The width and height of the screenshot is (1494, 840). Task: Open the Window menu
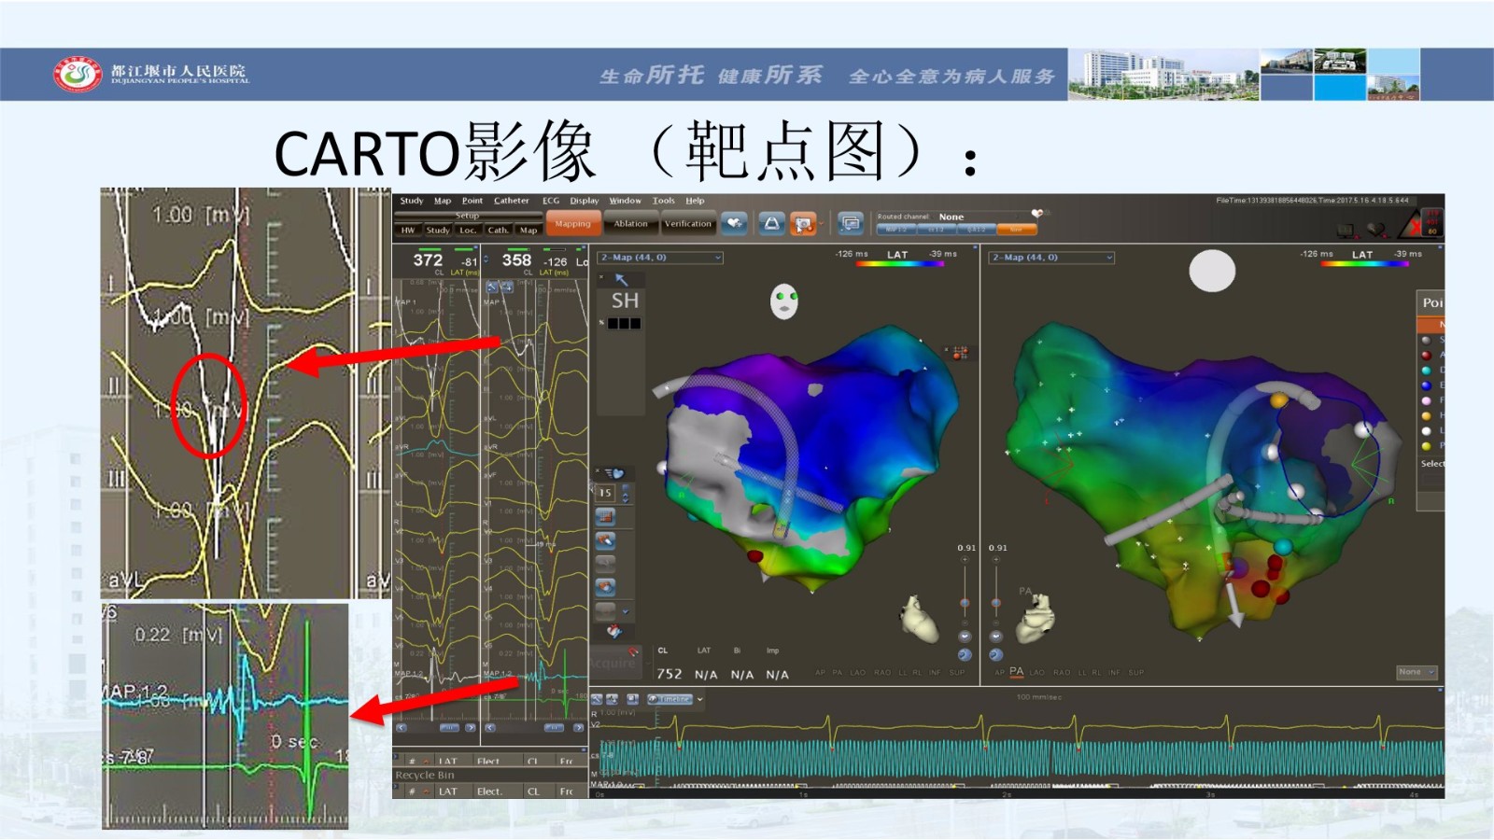625,201
